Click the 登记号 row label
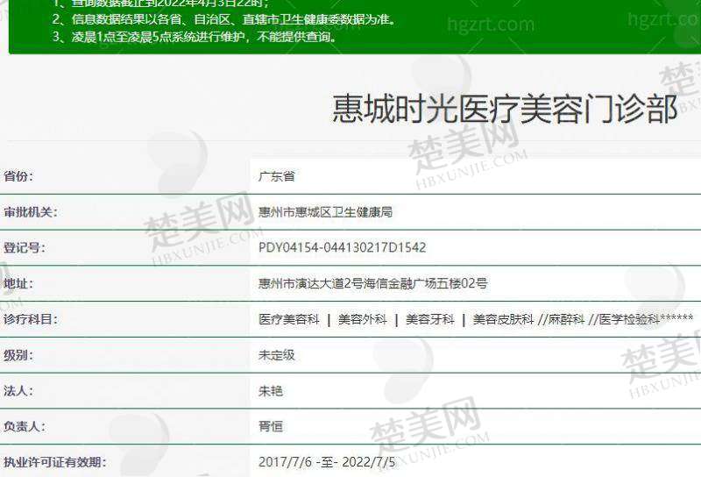701x477 pixels. (x=25, y=248)
